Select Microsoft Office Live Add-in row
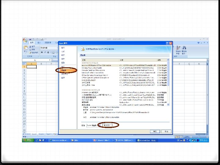Image resolution: width=220 pixels, height=165 pixels. tap(124, 73)
